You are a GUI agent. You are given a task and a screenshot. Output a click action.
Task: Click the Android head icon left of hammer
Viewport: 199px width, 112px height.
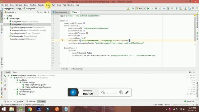coord(128,8)
